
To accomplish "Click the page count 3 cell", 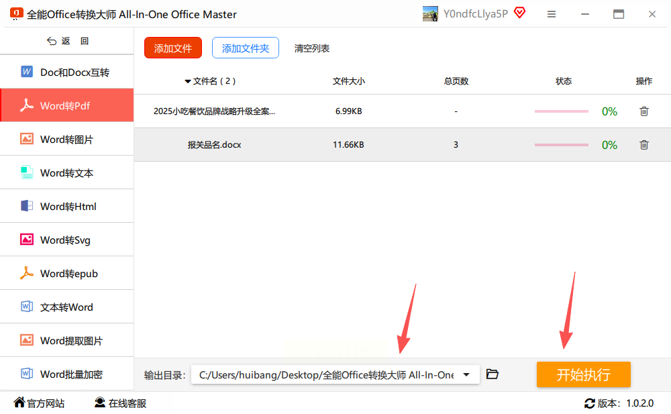I will coord(456,145).
